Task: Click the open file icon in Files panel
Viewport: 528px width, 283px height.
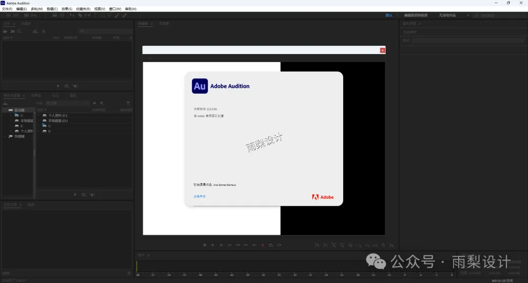Action: [5, 31]
